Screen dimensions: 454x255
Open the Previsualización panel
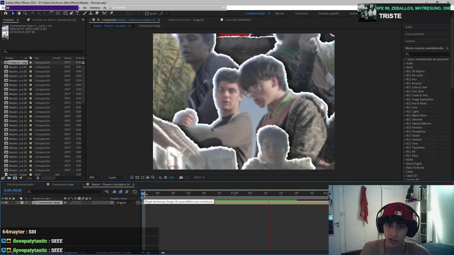pos(415,34)
